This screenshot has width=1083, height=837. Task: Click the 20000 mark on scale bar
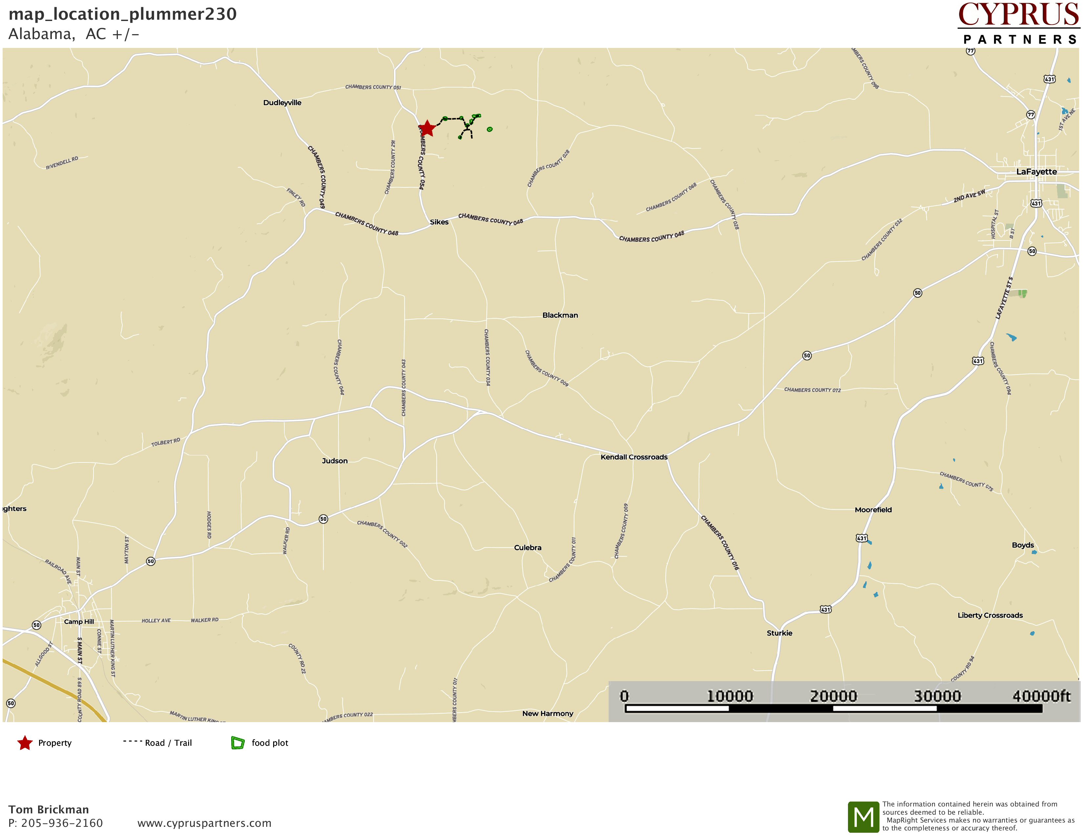[x=833, y=696]
